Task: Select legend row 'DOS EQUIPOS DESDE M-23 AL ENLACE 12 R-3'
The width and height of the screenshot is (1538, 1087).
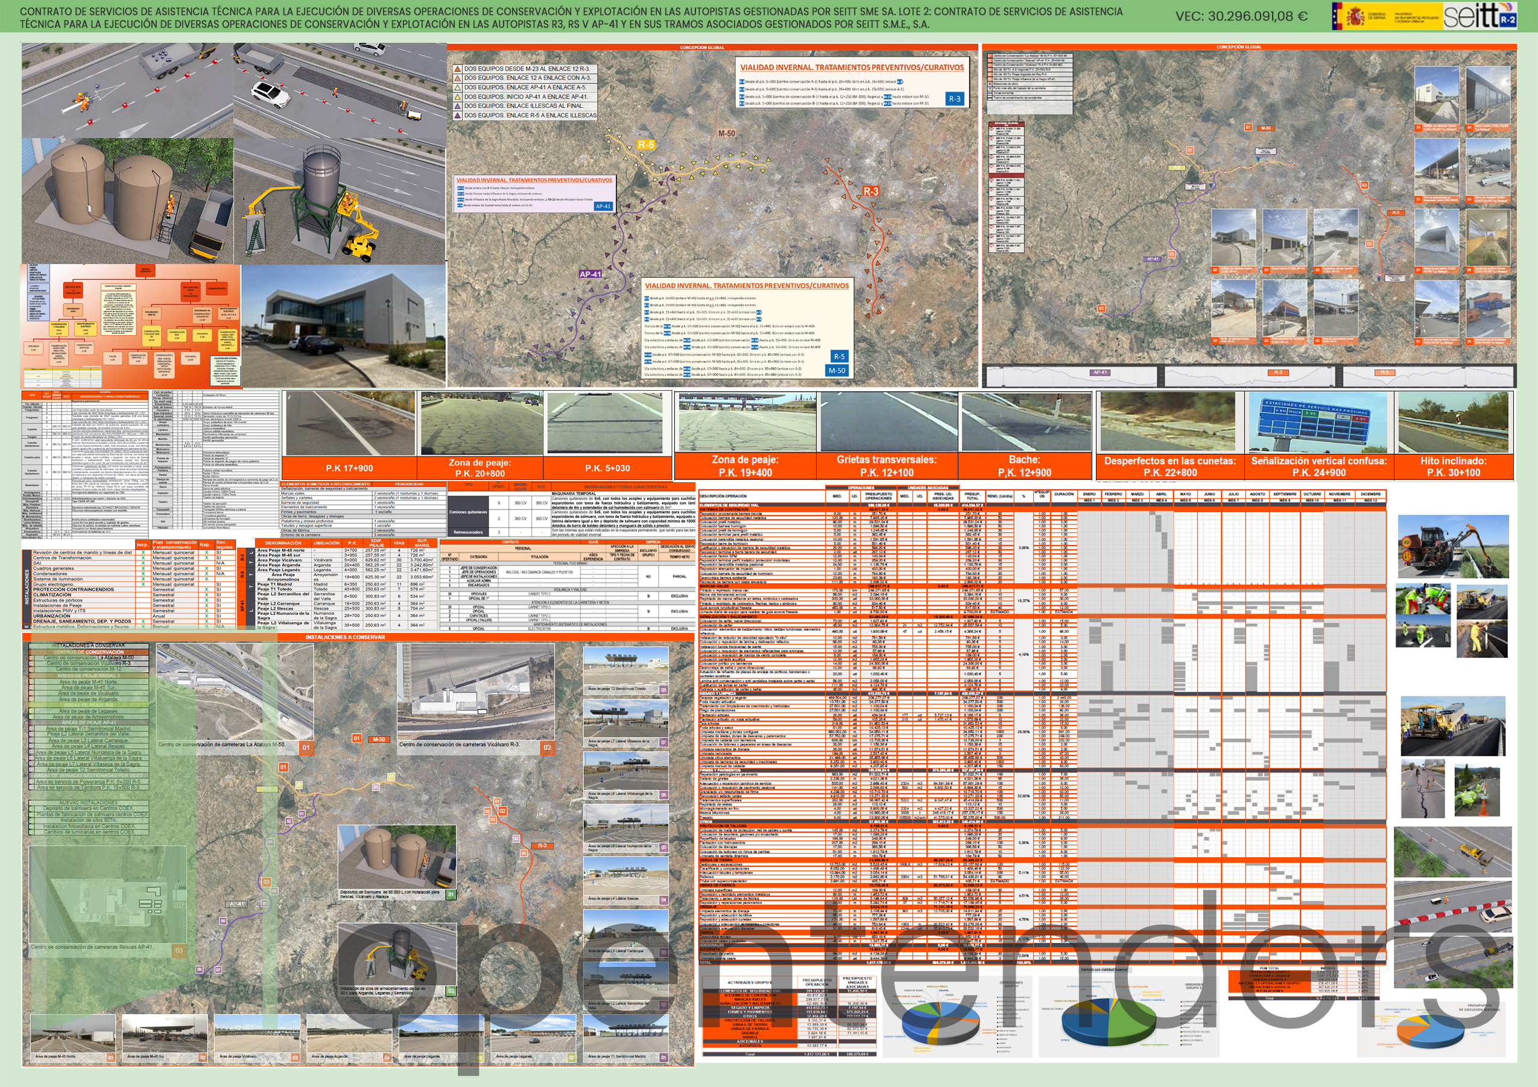Action: 525,68
